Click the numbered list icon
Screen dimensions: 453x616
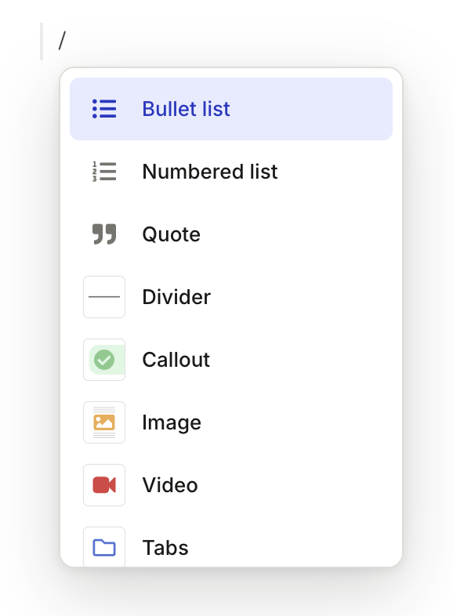click(104, 172)
